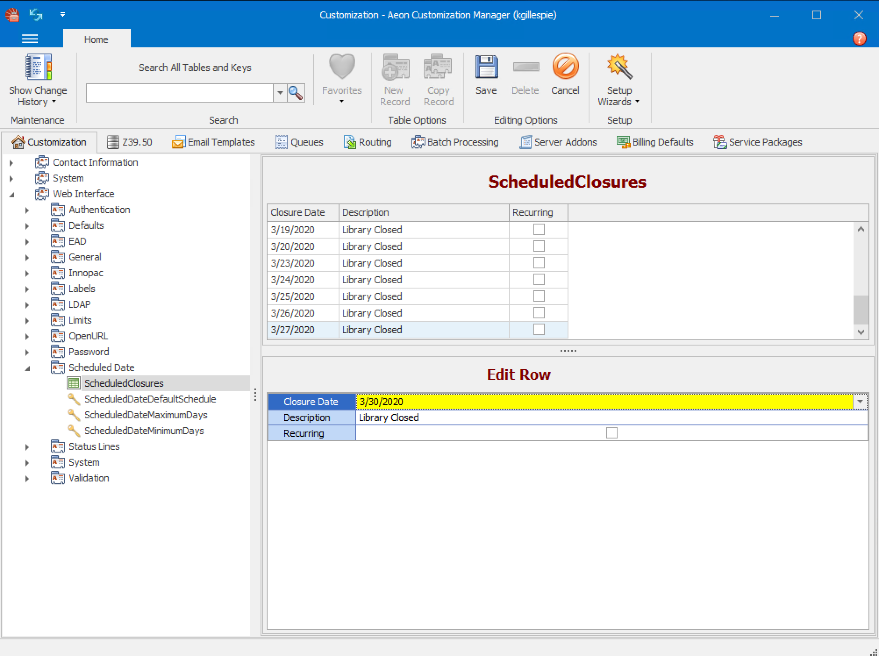This screenshot has height=656, width=879.
Task: Click the Favorites button
Action: (x=342, y=79)
